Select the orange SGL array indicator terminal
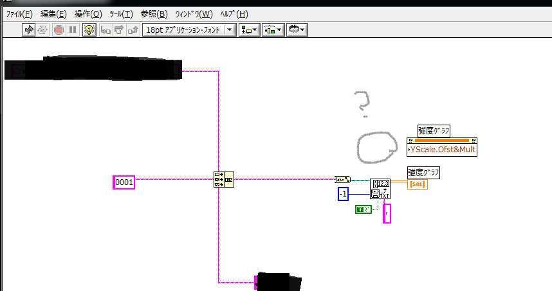 point(418,184)
